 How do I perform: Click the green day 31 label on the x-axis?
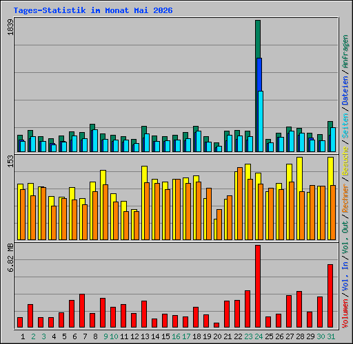pyautogui.click(x=331, y=336)
